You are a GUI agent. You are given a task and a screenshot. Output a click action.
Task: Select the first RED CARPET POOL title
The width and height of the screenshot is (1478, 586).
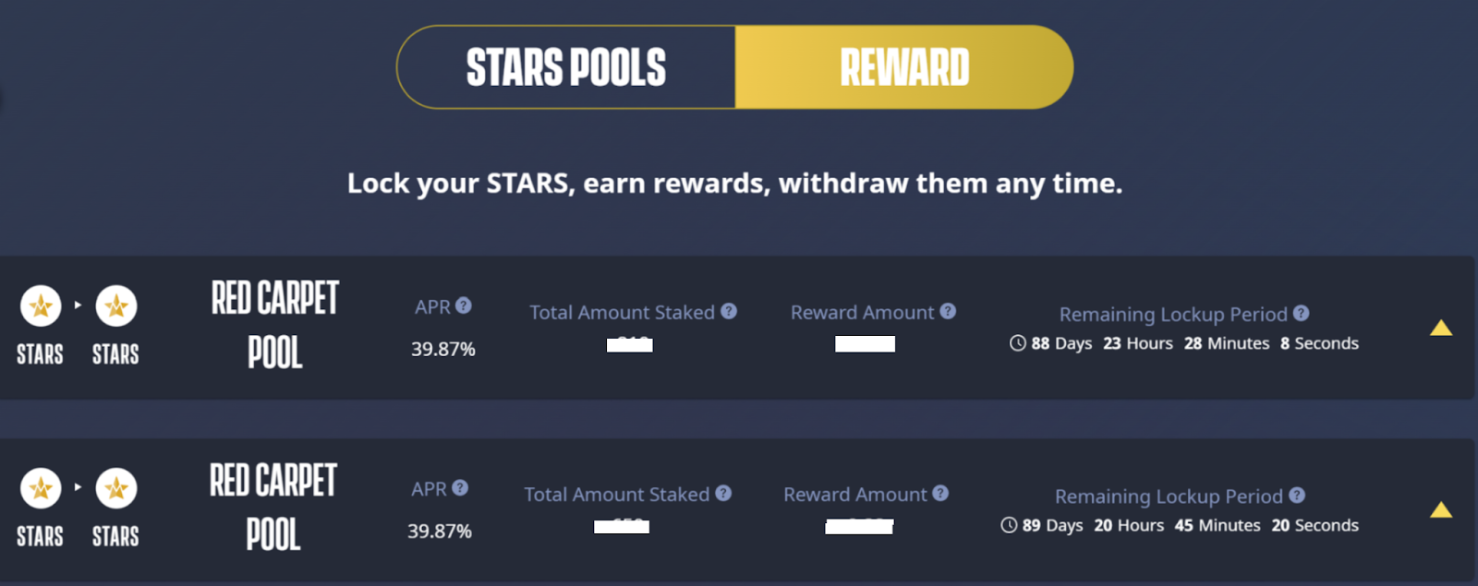(x=275, y=325)
